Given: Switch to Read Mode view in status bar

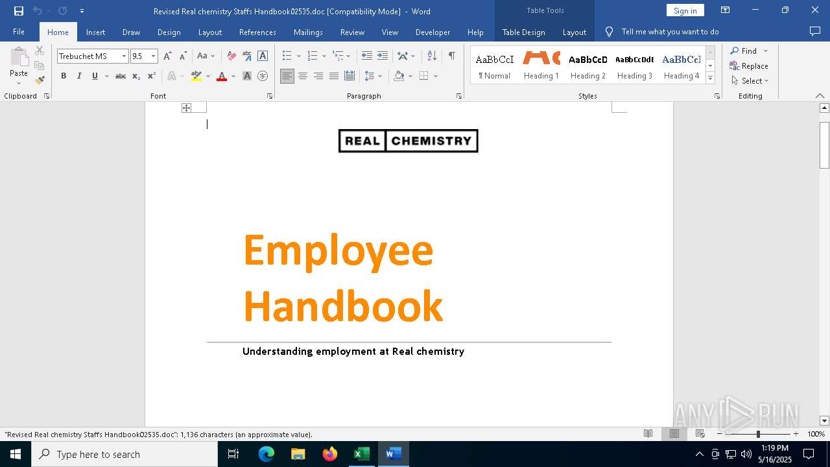Looking at the screenshot, I should pyautogui.click(x=648, y=434).
